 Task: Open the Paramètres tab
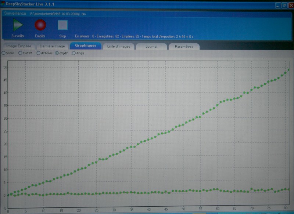(184, 46)
